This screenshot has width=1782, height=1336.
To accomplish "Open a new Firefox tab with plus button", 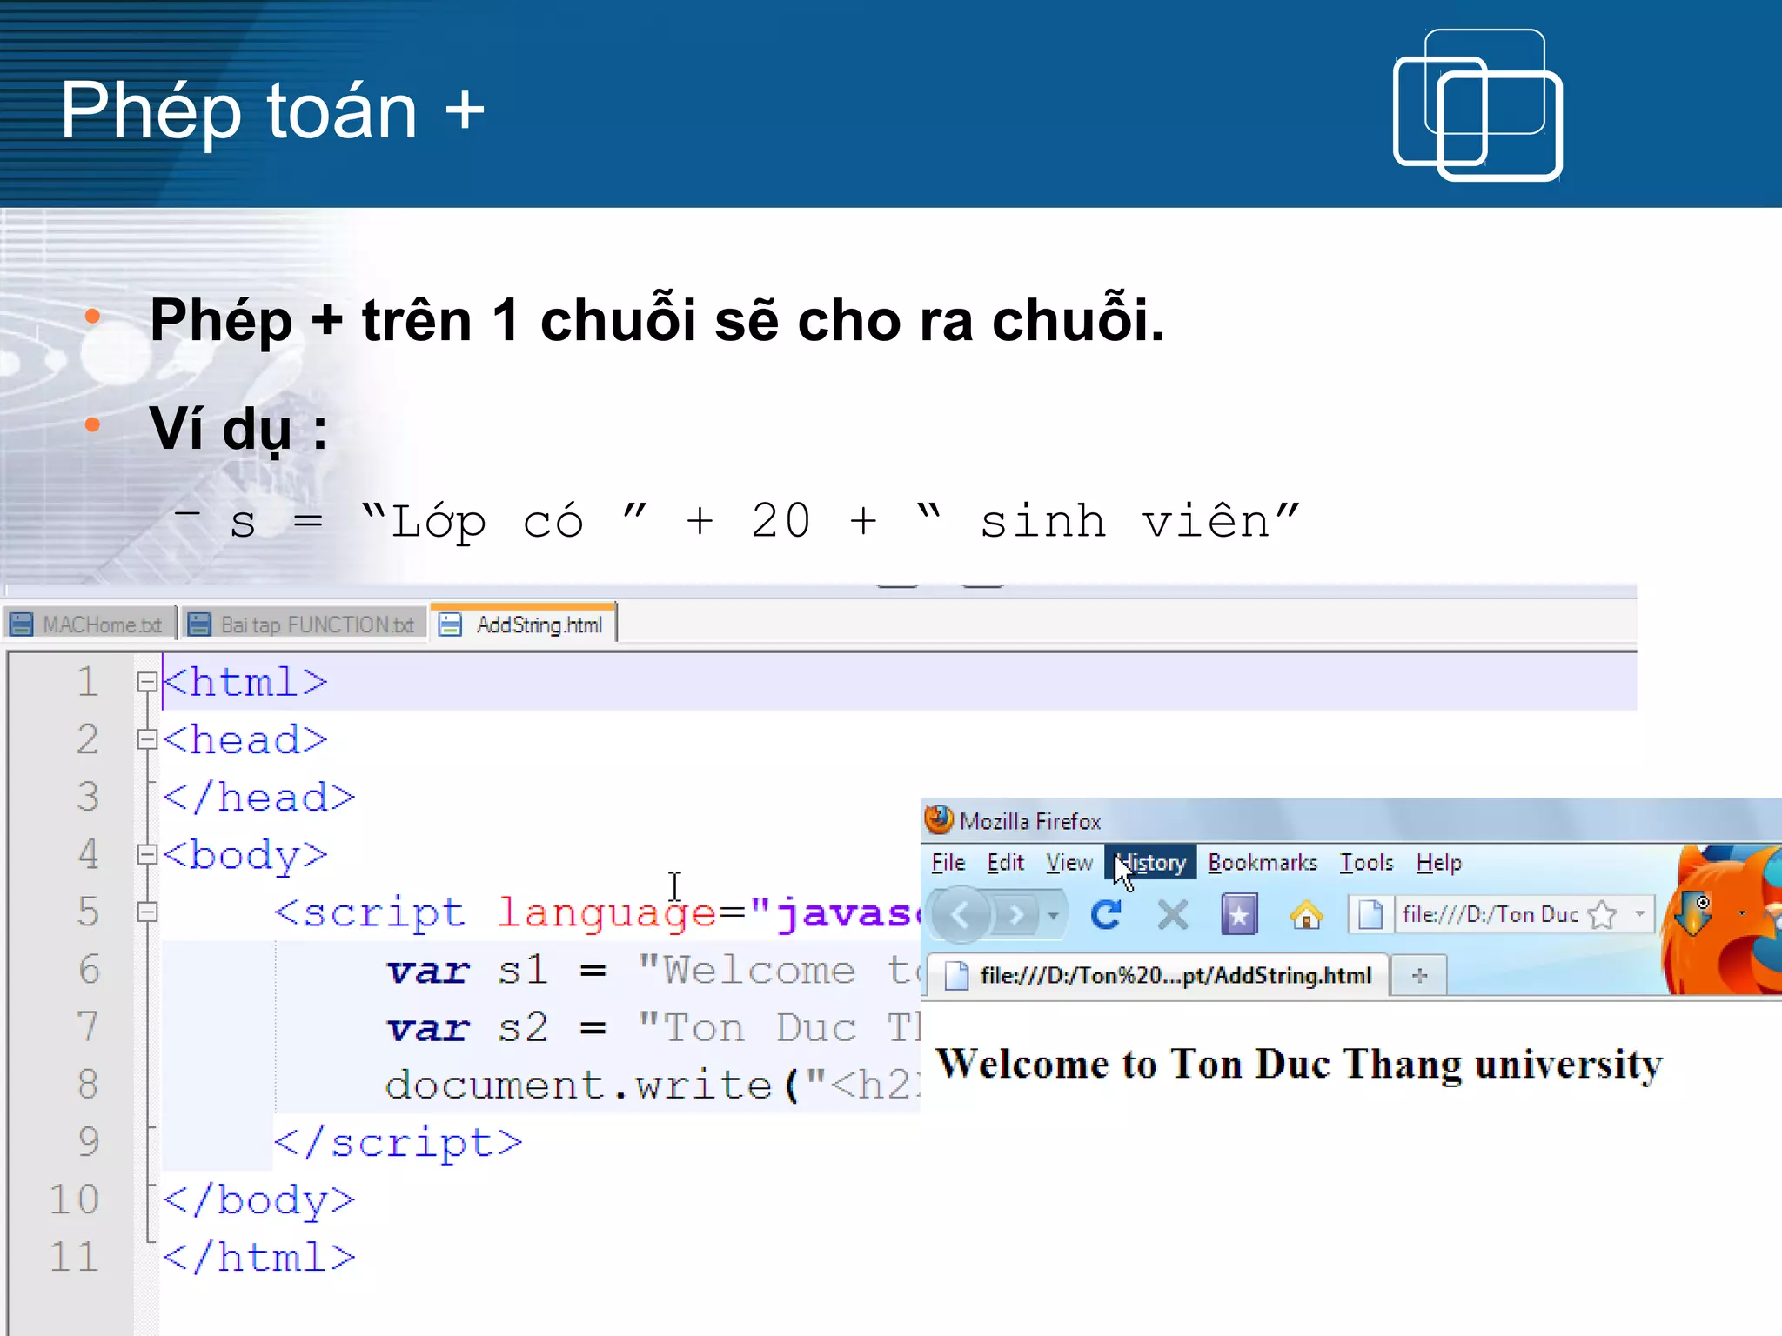I will [1420, 976].
